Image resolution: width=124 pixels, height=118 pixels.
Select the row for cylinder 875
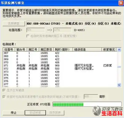(60, 78)
